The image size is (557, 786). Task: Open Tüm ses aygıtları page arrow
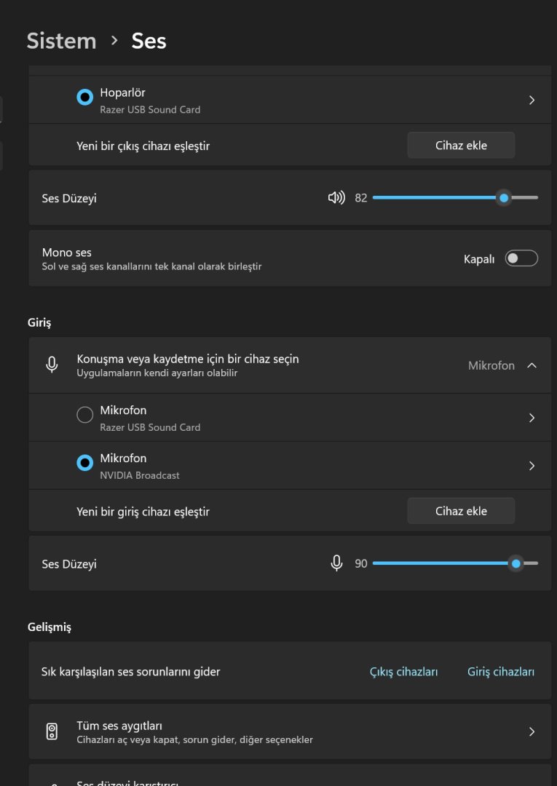532,731
